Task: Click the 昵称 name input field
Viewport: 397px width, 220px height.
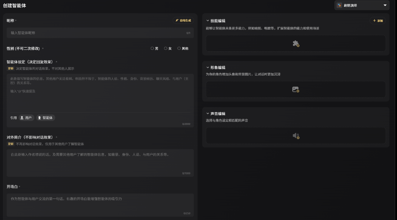Action: (96, 33)
